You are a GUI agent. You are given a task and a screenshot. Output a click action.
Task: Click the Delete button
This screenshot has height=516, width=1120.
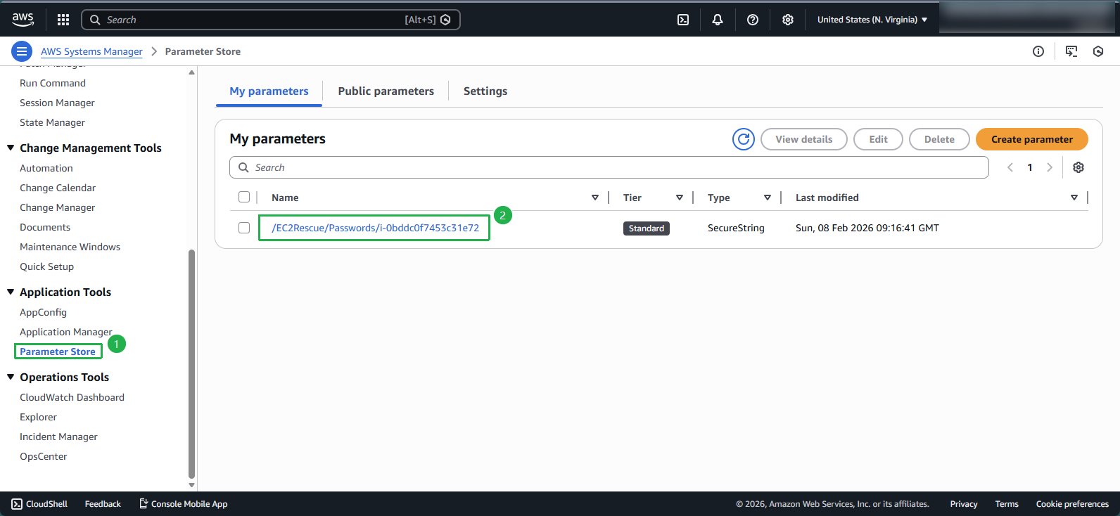pos(939,139)
